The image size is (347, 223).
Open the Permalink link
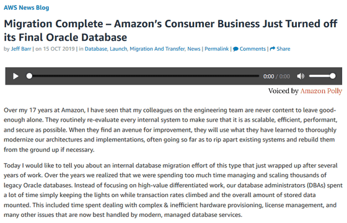coord(216,49)
